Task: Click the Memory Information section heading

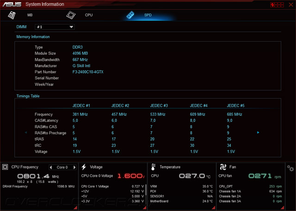Action: point(33,37)
